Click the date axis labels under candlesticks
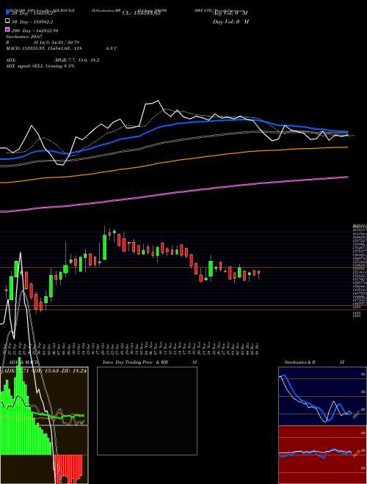Screen dimensions: 367x484 [130, 348]
